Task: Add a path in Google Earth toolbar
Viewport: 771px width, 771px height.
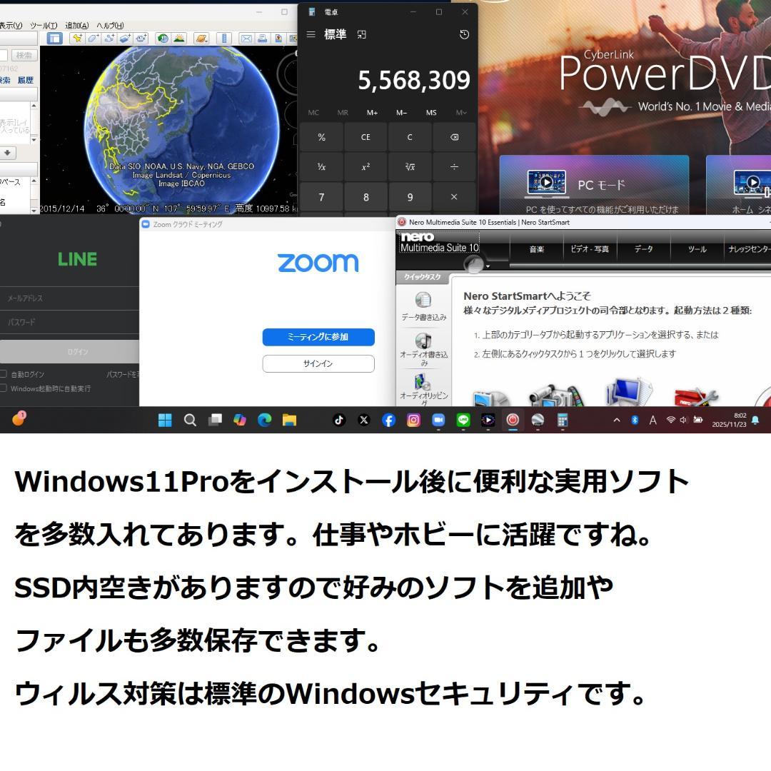Action: click(109, 39)
